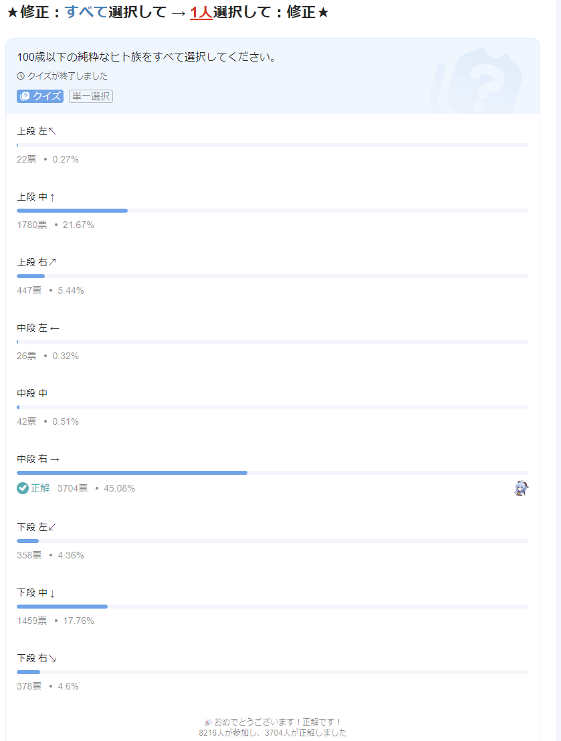Screen dimensions: 561x741
Task: Pick the 下段 中↓ option
Action: pyautogui.click(x=37, y=592)
